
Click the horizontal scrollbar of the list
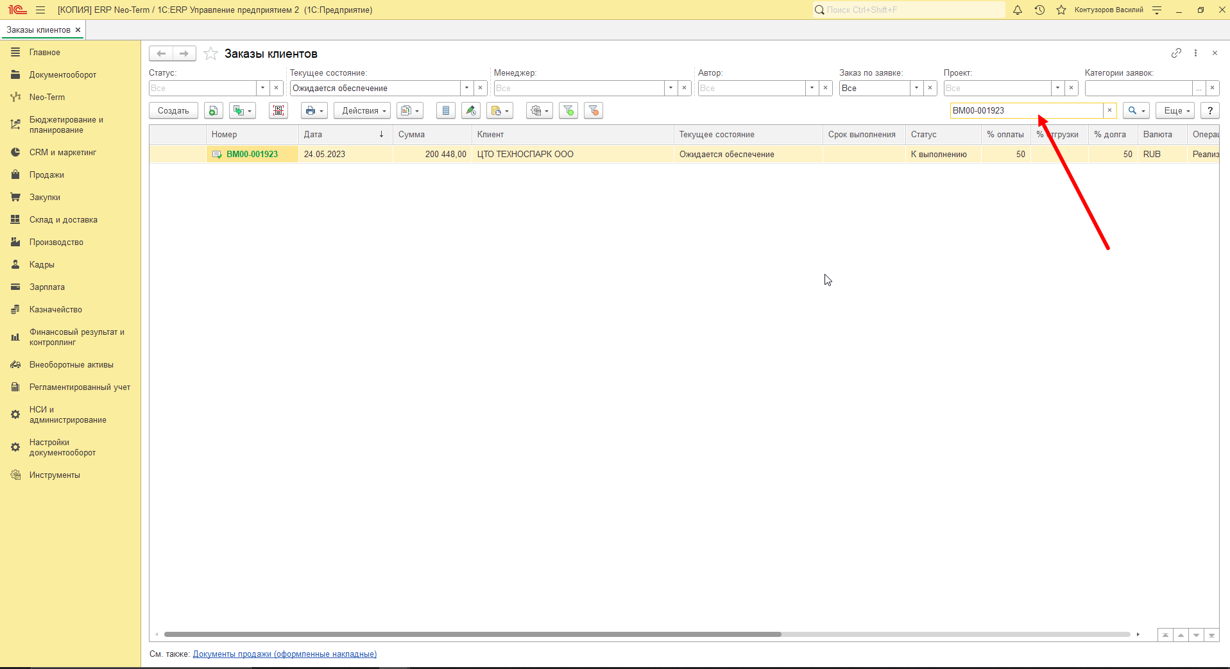473,634
